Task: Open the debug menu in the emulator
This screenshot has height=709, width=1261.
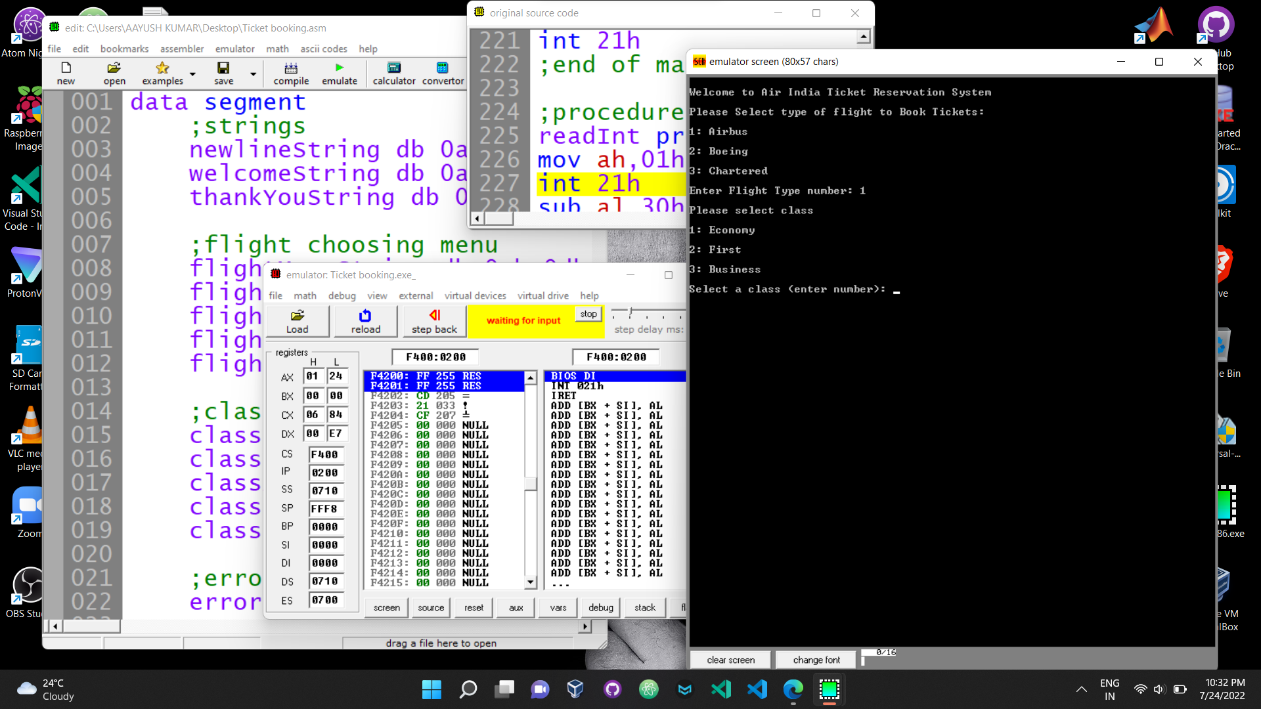Action: click(342, 295)
